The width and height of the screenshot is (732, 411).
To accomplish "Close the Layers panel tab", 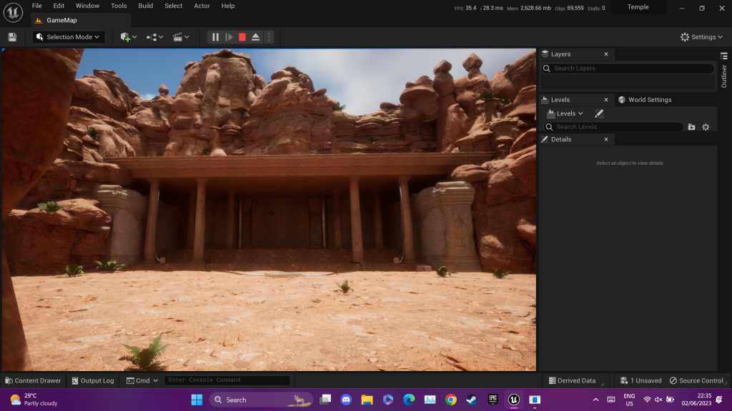I will click(606, 54).
